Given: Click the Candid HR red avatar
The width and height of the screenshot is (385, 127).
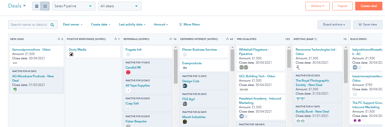Looking at the screenshot, I should pyautogui.click(x=128, y=72).
